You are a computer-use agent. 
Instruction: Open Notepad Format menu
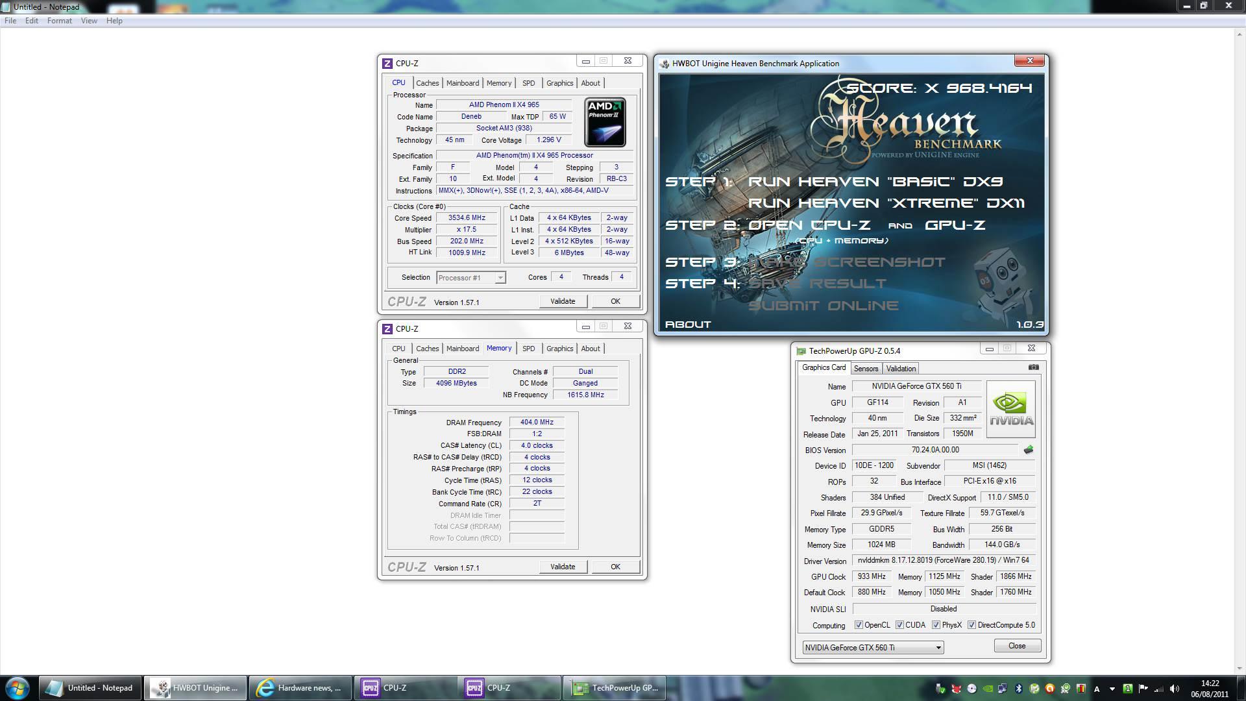click(x=60, y=21)
